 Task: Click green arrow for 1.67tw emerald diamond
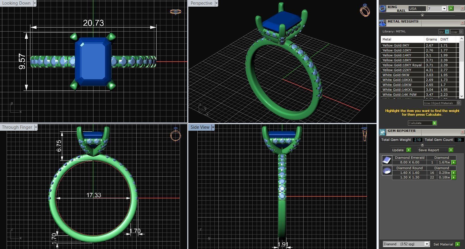454,163
